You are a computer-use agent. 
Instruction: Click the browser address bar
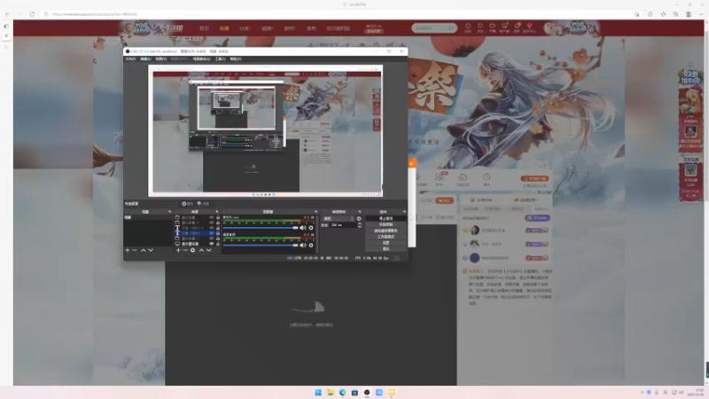click(339, 14)
